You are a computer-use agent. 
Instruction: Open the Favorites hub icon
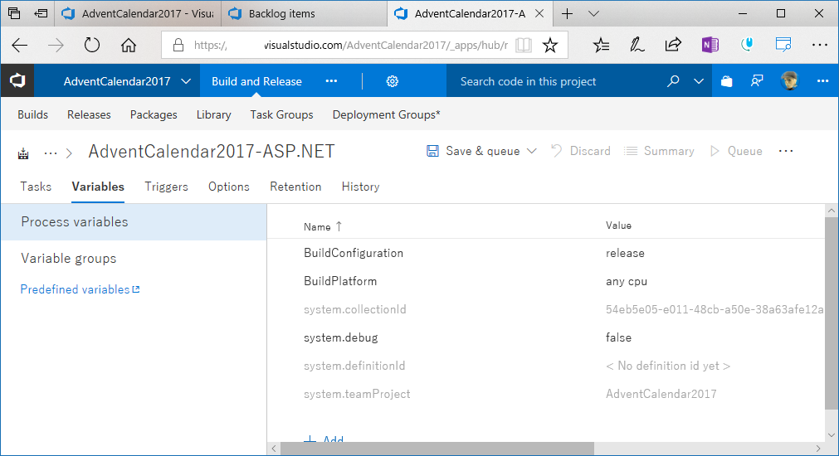tap(601, 45)
